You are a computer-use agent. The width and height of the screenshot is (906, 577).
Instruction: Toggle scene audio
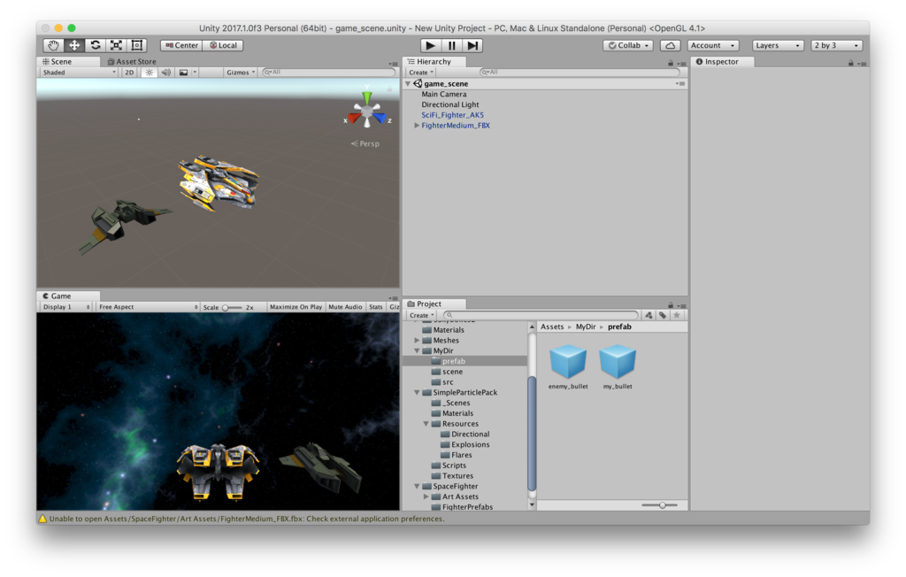coord(166,73)
